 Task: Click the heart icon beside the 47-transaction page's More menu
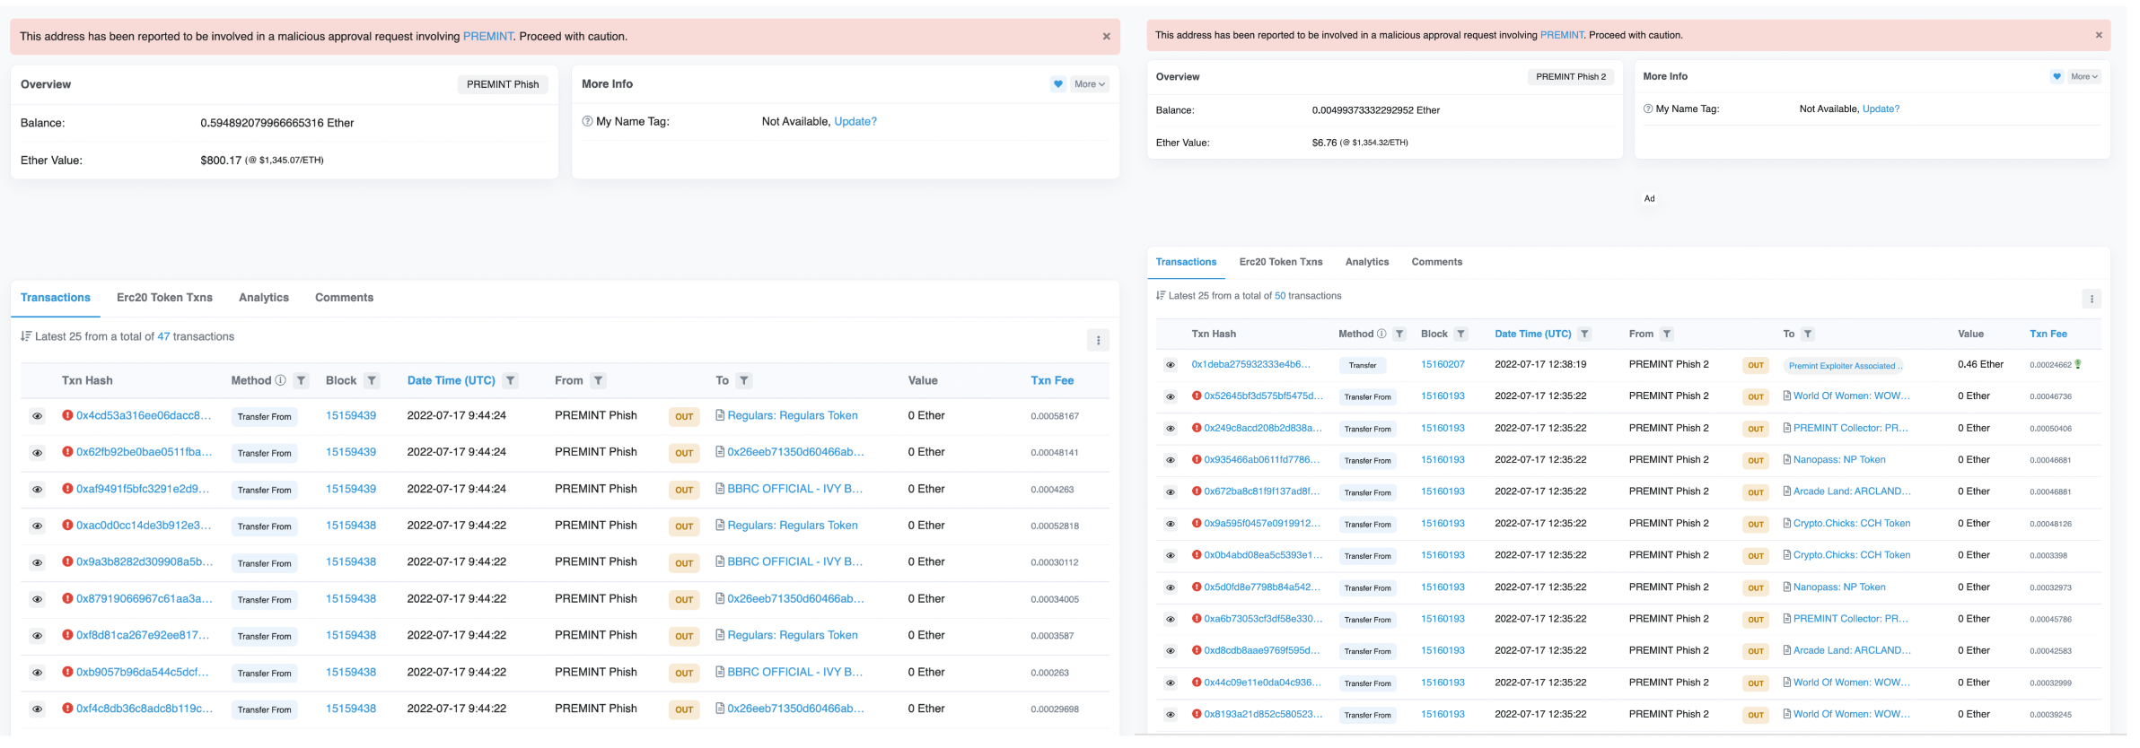click(1058, 84)
